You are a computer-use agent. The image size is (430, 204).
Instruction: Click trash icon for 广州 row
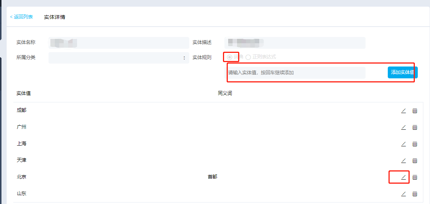415,127
